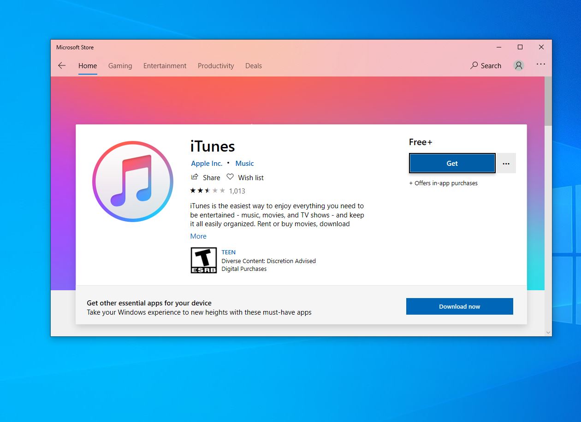Expand description with More link
The width and height of the screenshot is (581, 422).
198,236
